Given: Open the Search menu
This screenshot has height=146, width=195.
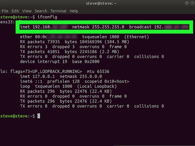Looking at the screenshot, I should (x=41, y=11).
